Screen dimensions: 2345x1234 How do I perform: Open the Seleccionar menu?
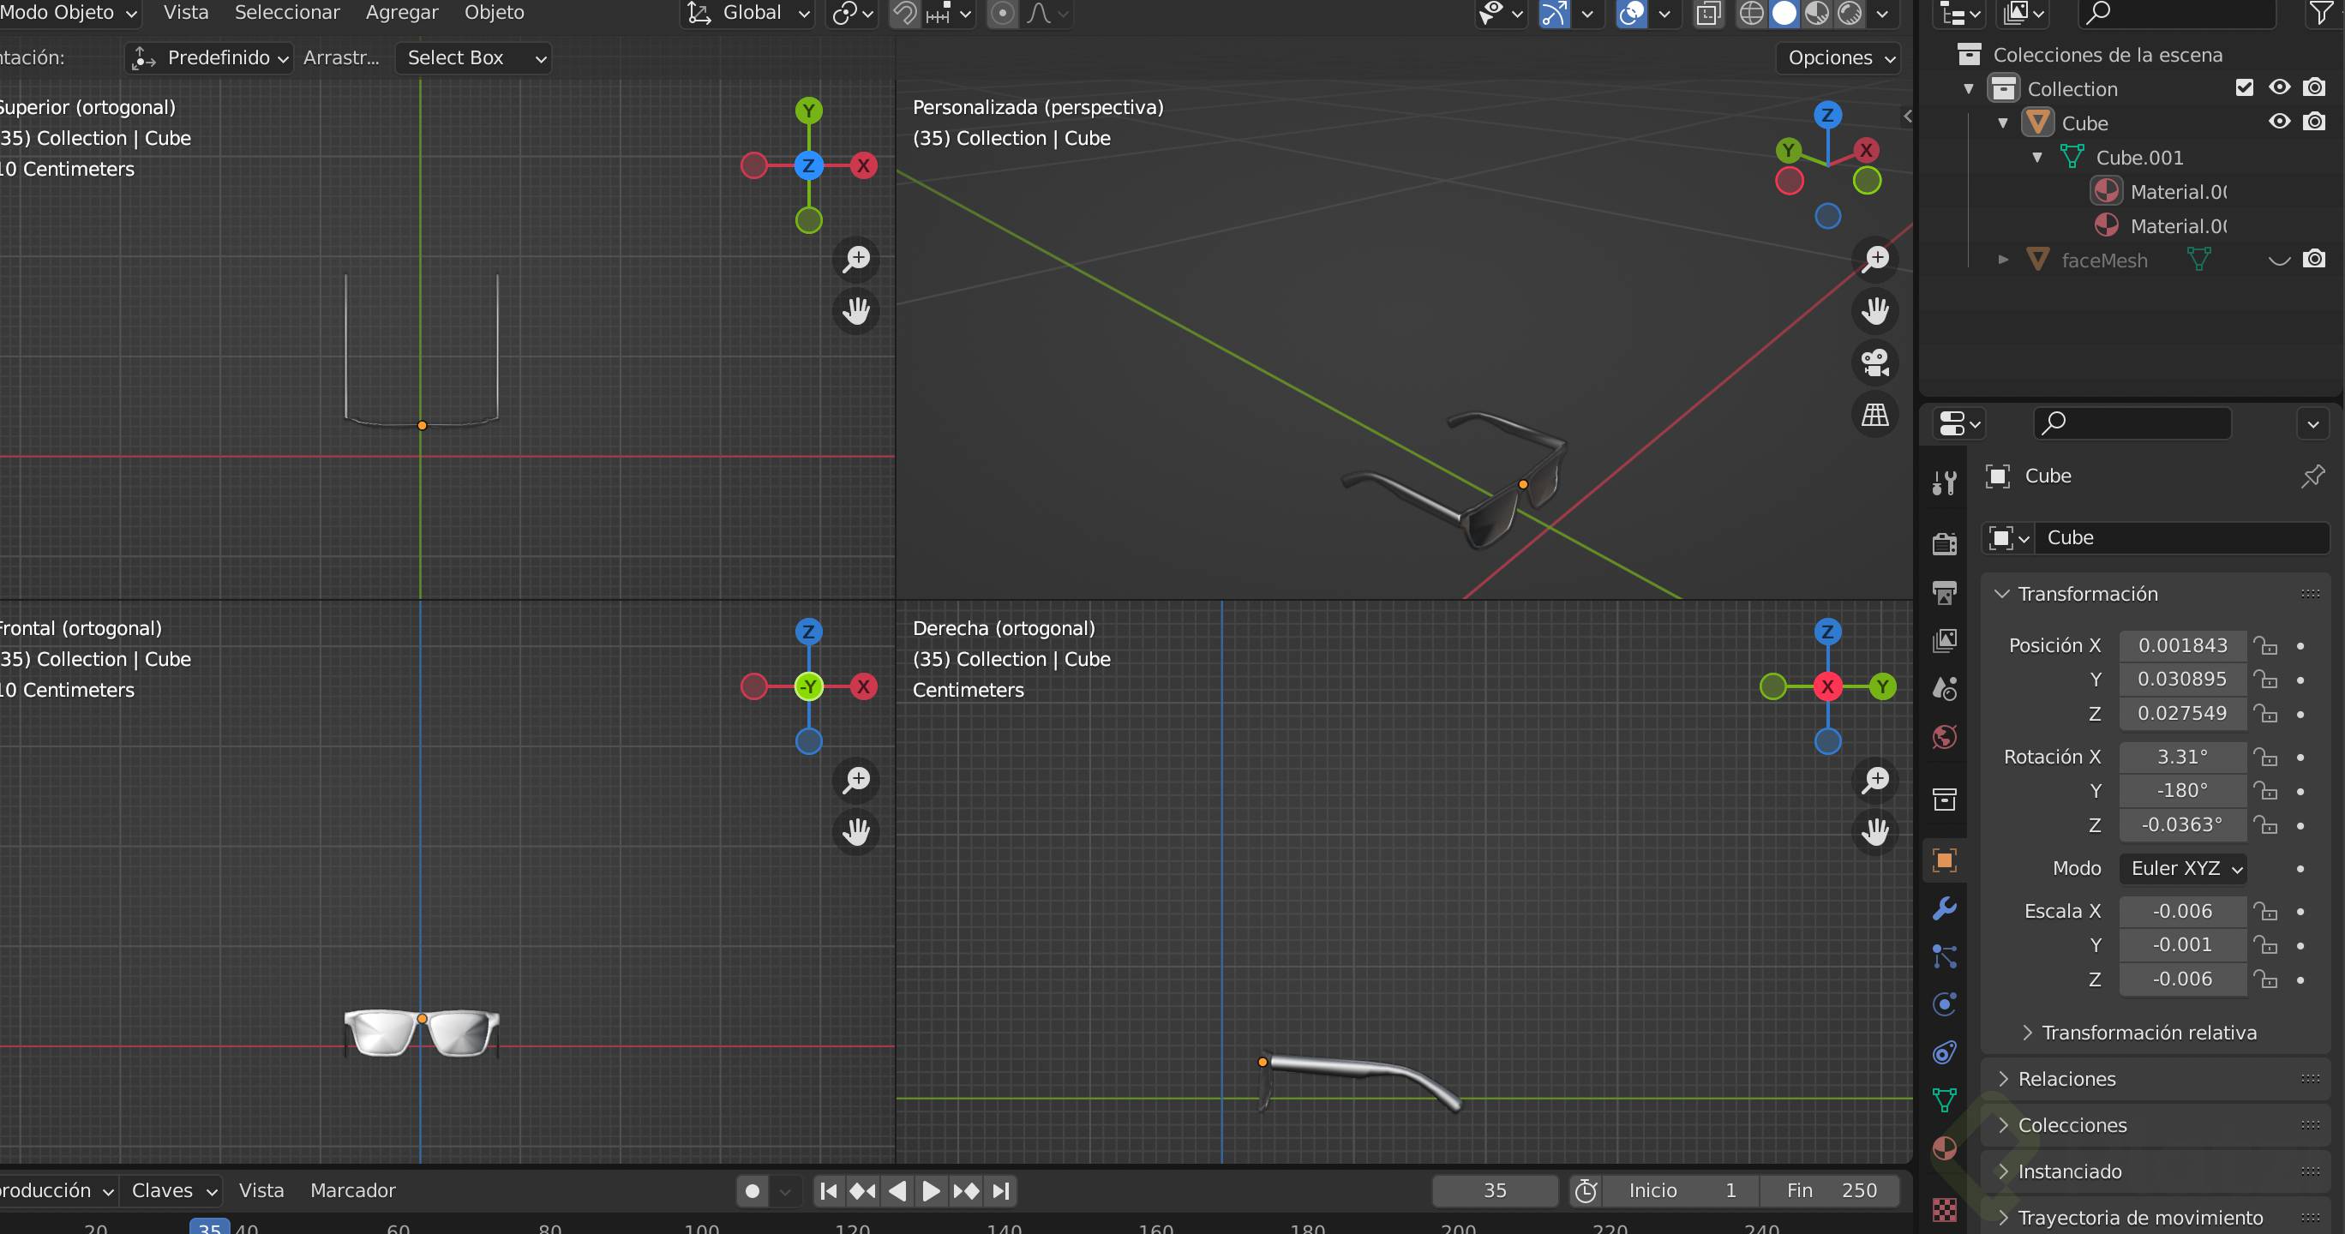pos(287,13)
